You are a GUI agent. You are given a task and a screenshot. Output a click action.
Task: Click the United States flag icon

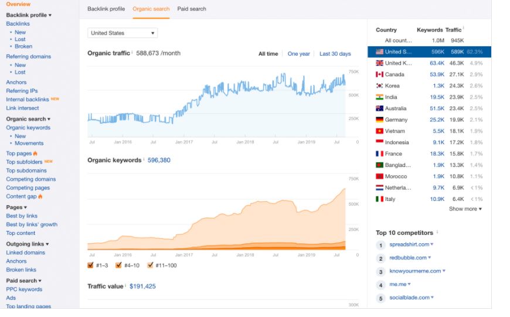pyautogui.click(x=379, y=52)
